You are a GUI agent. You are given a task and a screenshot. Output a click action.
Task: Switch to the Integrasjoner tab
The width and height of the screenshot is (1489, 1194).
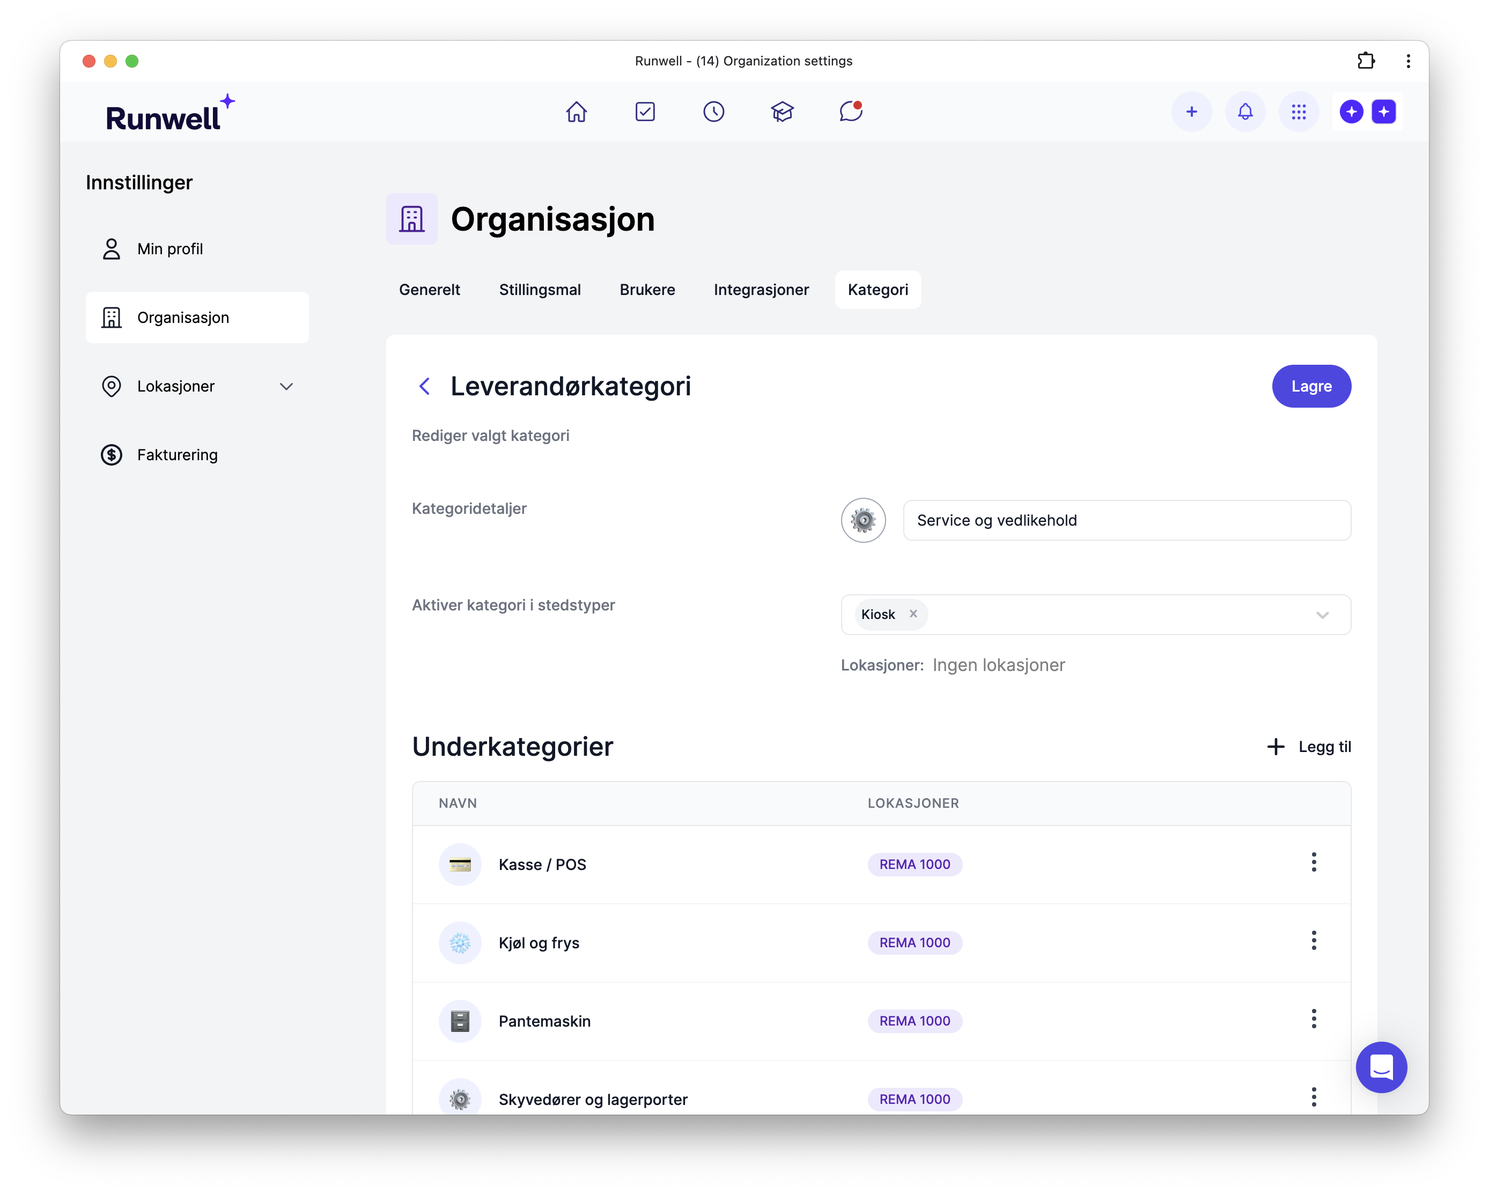click(x=761, y=290)
